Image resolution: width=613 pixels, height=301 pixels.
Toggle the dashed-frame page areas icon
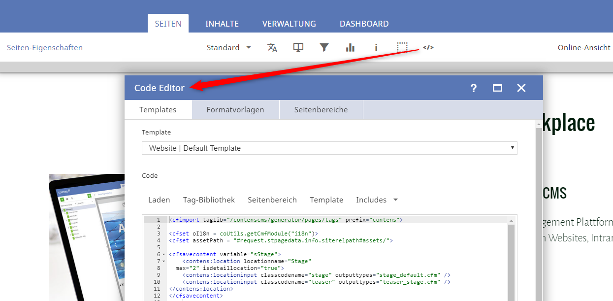tap(402, 48)
